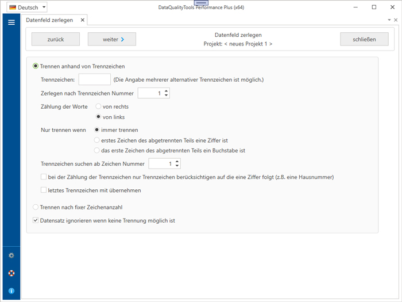
Task: Switch to the Datenfeld zerlegen tab
Action: click(50, 20)
